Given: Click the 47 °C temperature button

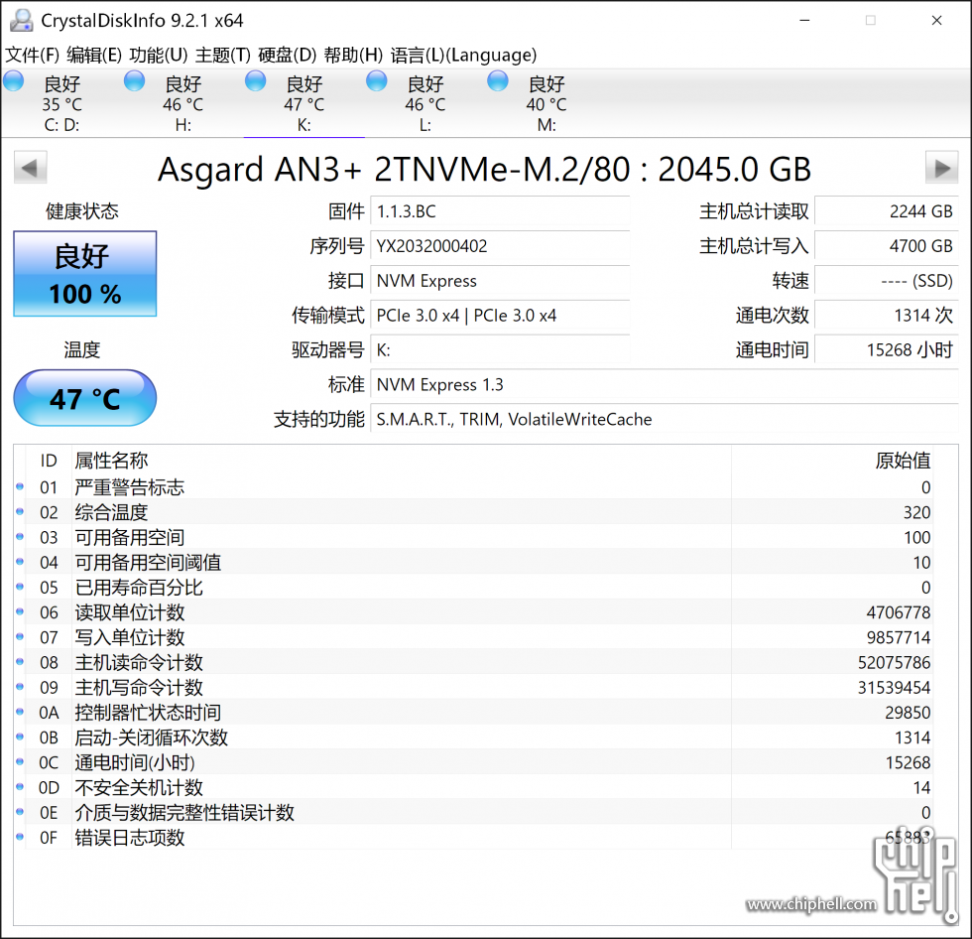Looking at the screenshot, I should click(x=85, y=398).
